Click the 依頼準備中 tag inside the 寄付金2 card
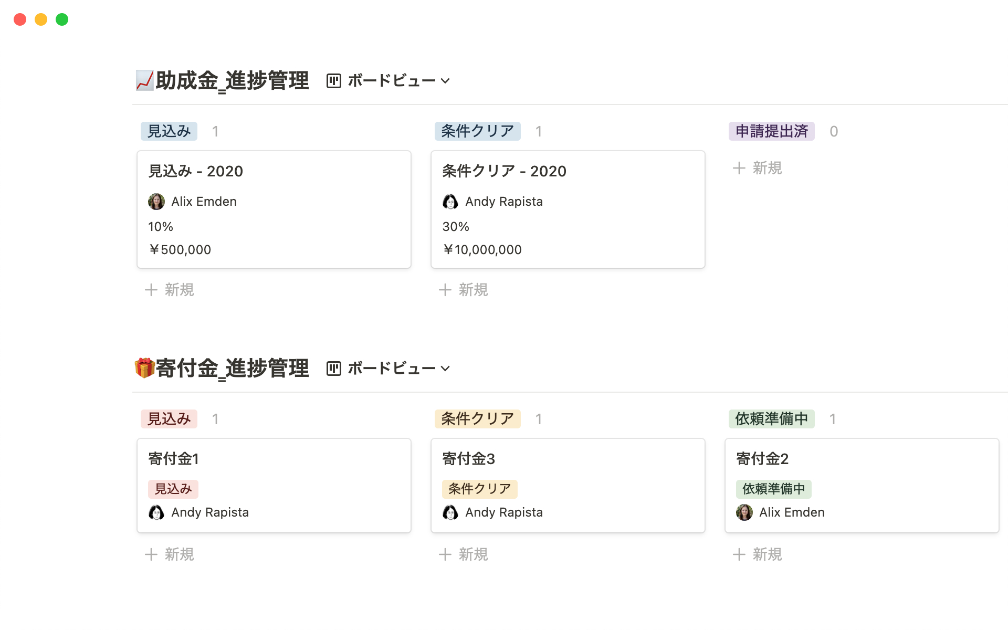The width and height of the screenshot is (1008, 630). point(773,489)
